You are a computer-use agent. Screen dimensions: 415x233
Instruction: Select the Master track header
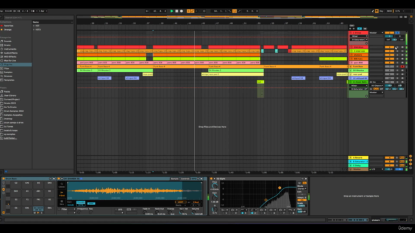(359, 170)
